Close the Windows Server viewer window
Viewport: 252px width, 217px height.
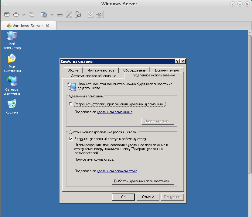pyautogui.click(x=247, y=4)
